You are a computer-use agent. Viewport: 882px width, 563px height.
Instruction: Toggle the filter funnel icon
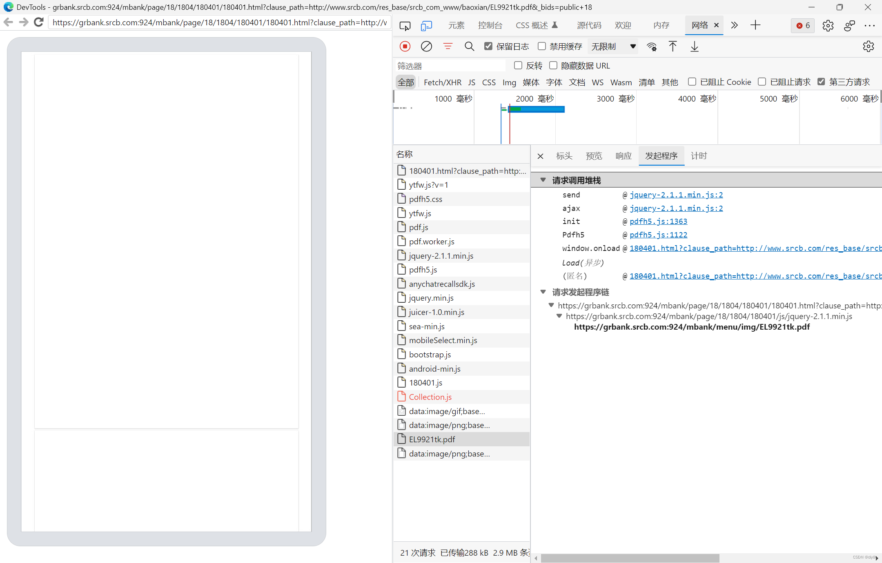point(448,47)
